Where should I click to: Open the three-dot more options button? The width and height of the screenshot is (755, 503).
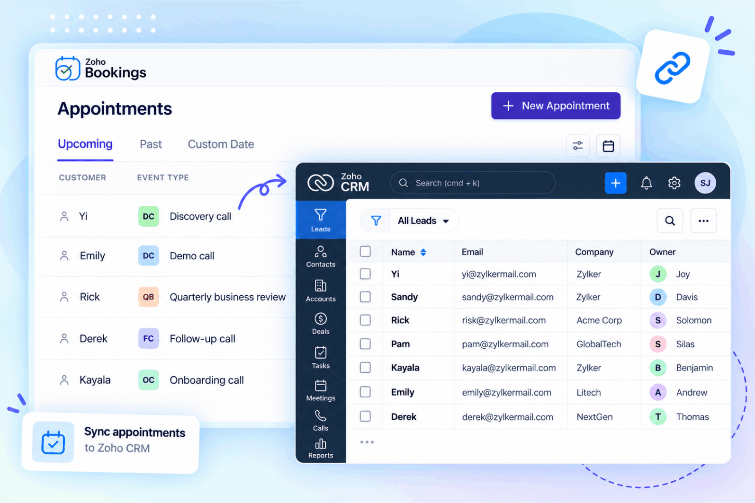(x=703, y=221)
